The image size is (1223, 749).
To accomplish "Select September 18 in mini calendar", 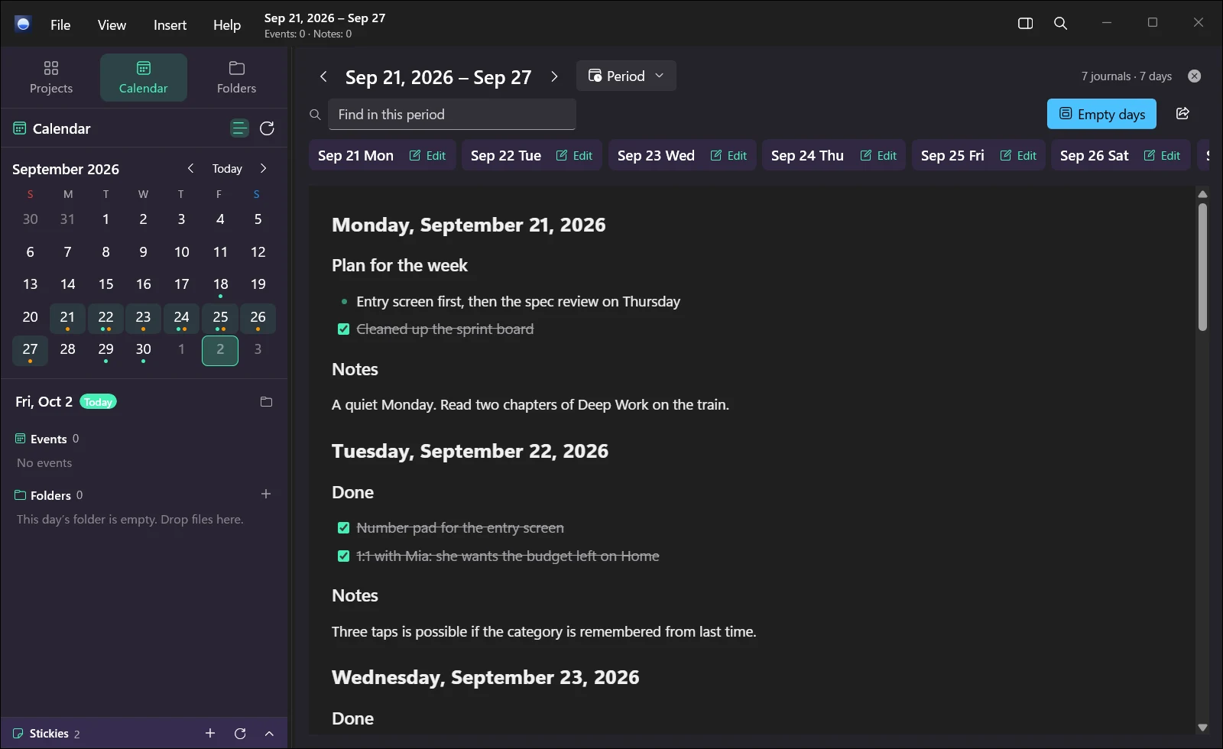I will click(x=220, y=285).
